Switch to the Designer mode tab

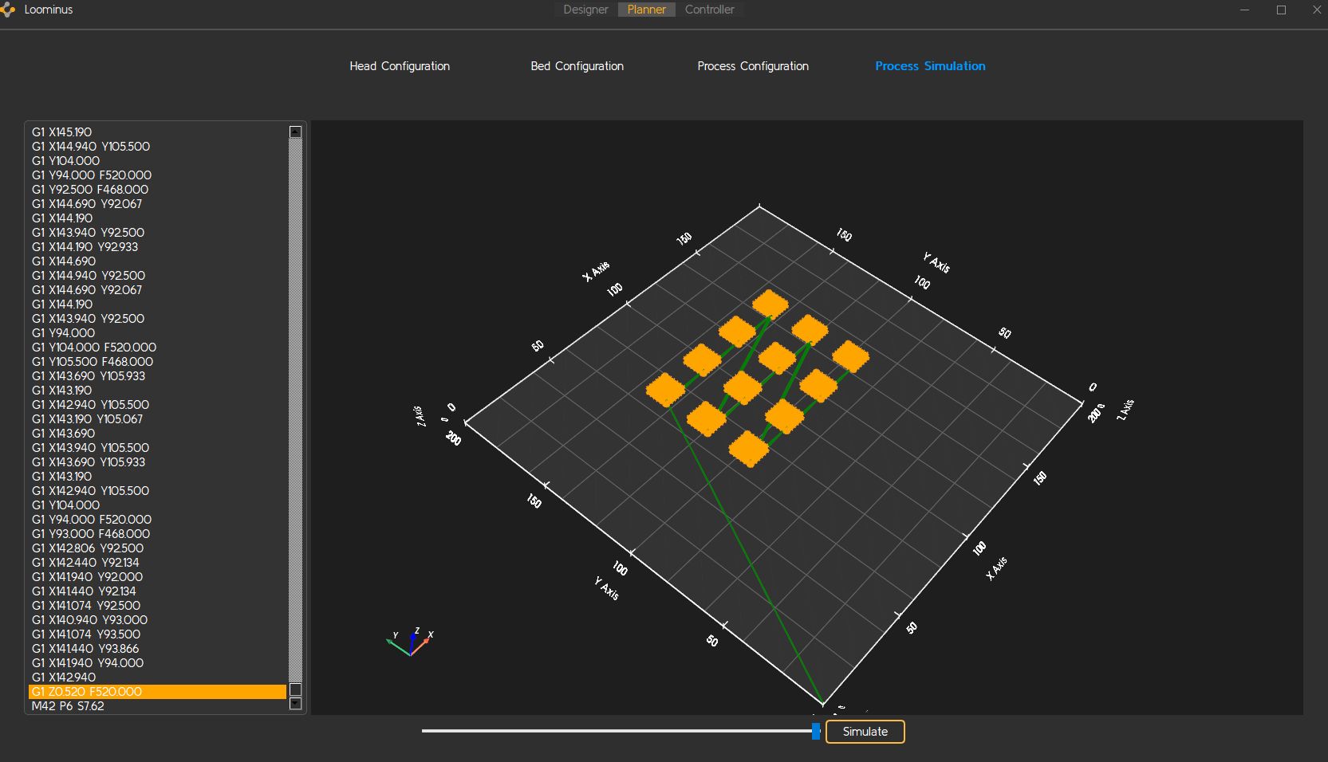(585, 10)
